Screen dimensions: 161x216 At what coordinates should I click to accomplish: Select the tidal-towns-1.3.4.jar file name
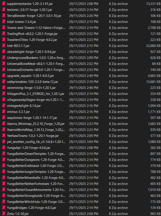pyautogui.click(x=21, y=22)
